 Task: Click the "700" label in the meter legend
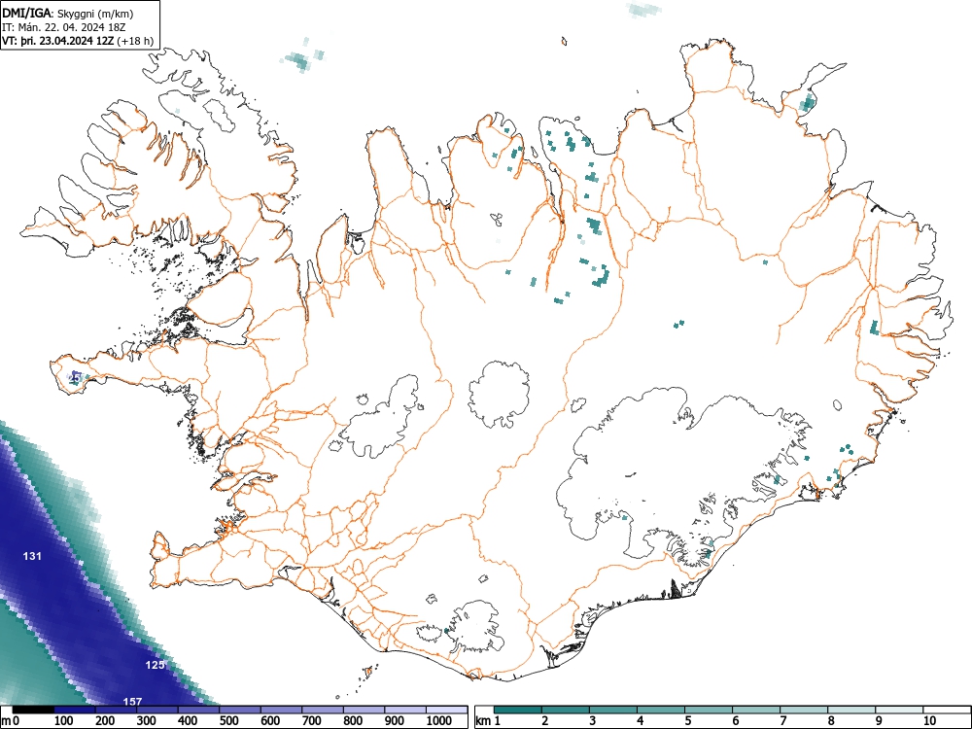312,720
